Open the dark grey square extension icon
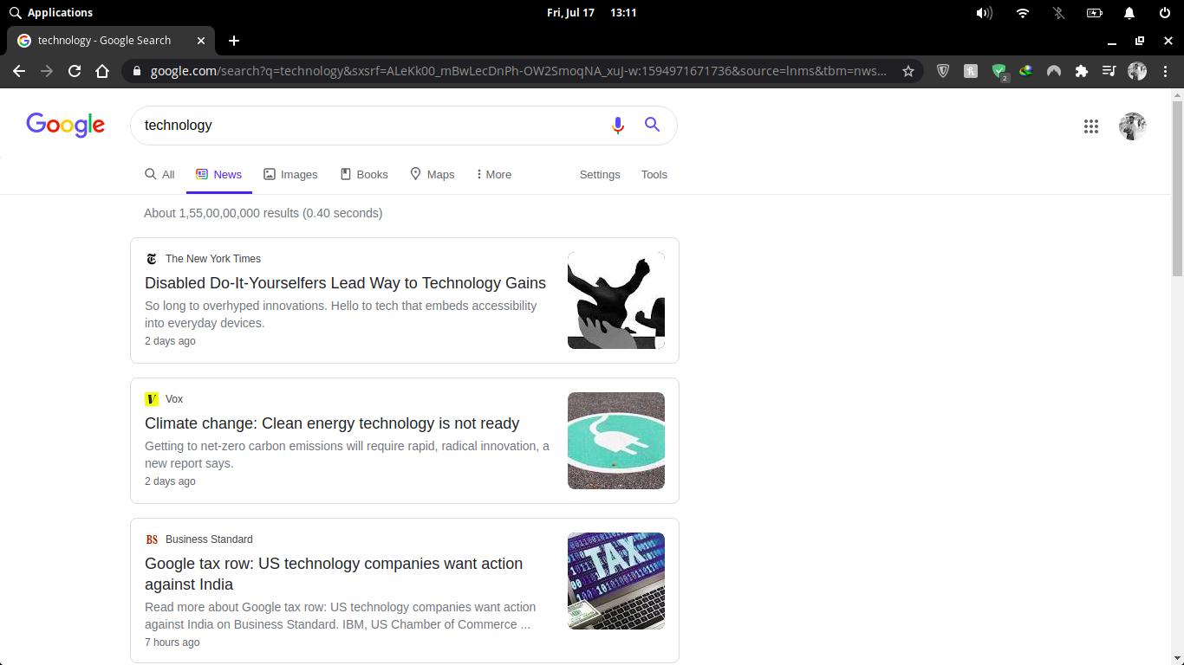This screenshot has width=1184, height=665. tap(971, 71)
